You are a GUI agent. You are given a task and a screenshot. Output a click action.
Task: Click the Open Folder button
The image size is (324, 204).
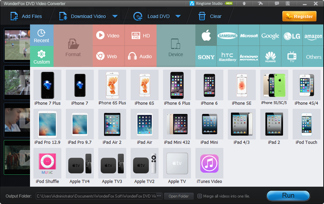pos(179,196)
